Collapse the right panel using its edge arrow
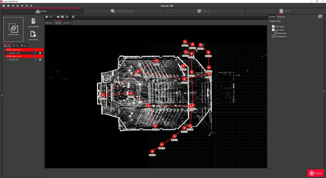Screen dimensions: 326x178 (324, 91)
